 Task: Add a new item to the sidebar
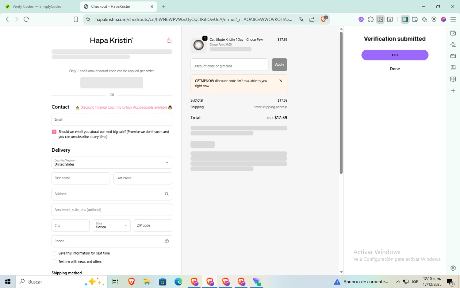(x=453, y=91)
